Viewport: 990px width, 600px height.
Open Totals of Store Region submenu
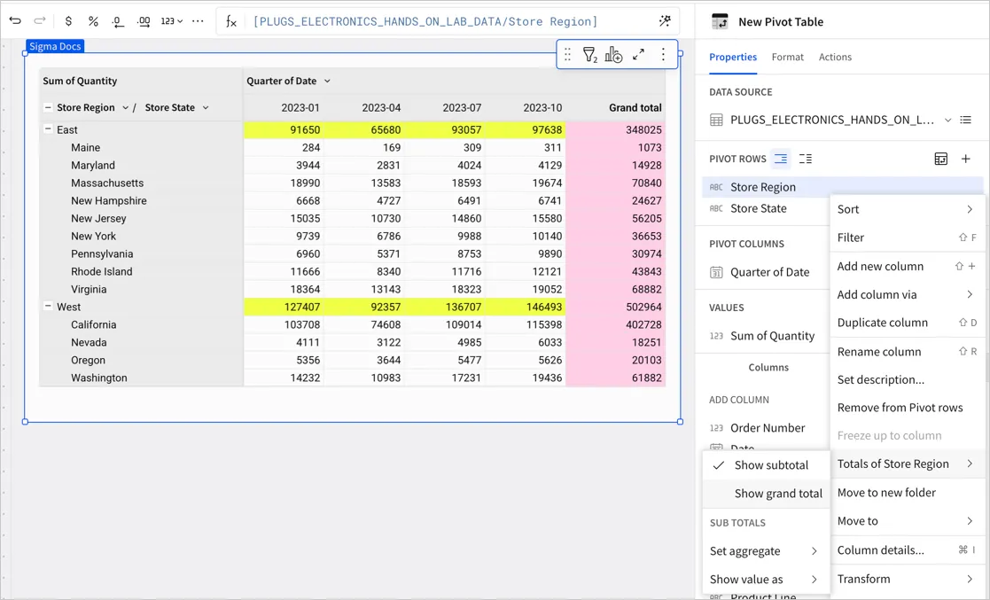click(x=907, y=464)
